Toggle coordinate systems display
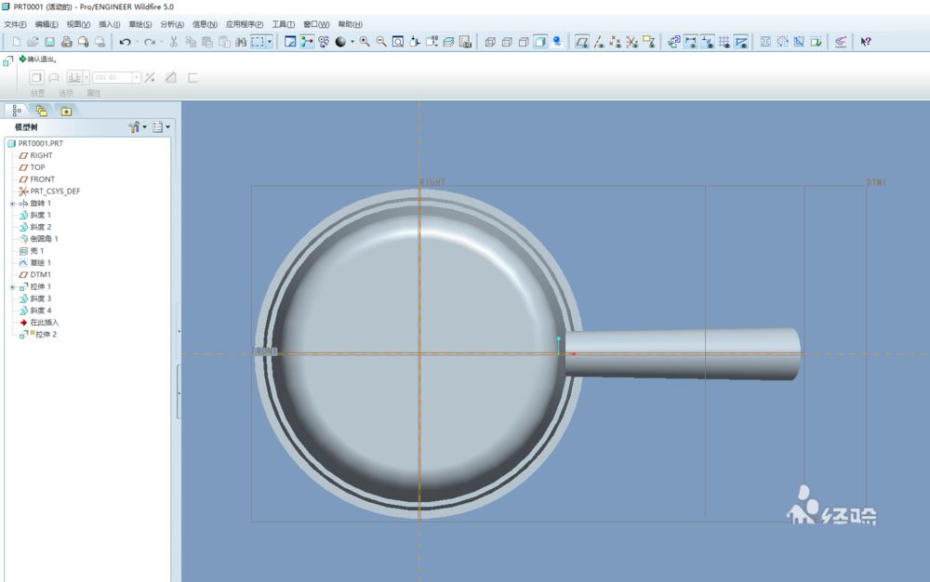The height and width of the screenshot is (582, 930). [632, 42]
